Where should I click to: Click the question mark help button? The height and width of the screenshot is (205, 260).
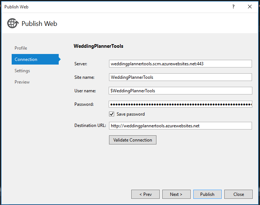coord(233,7)
